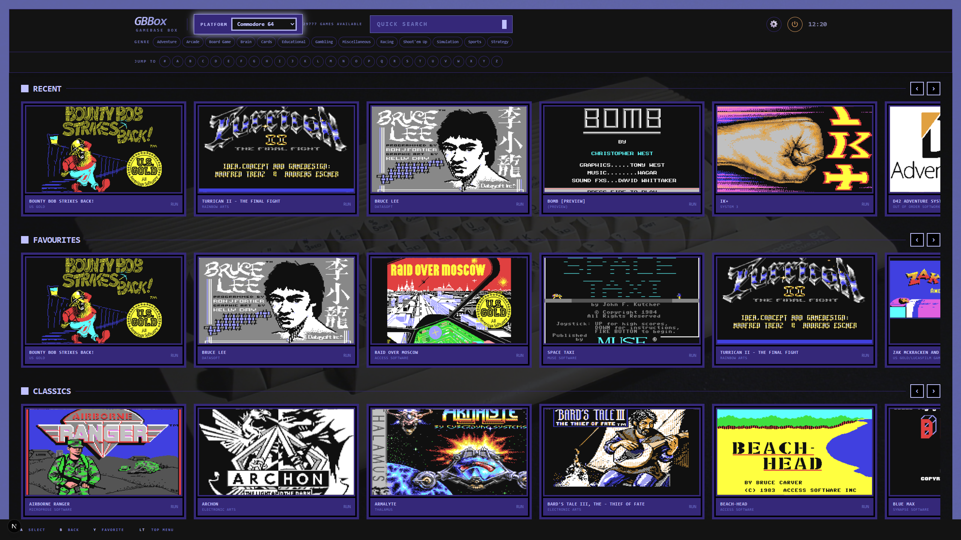The width and height of the screenshot is (961, 540).
Task: Open Raid Over Moscow thumbnail
Action: coord(449,300)
